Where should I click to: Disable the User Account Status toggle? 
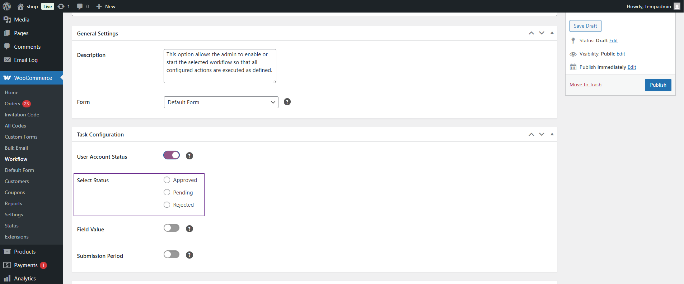[172, 155]
